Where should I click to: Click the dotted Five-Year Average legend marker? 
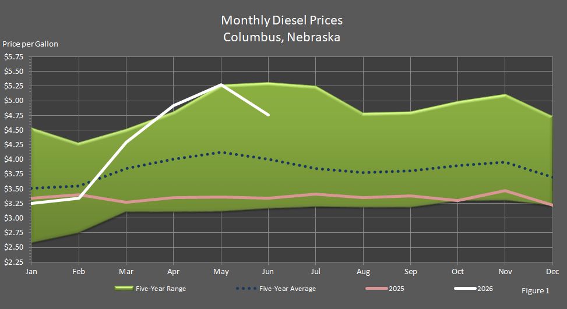246,289
